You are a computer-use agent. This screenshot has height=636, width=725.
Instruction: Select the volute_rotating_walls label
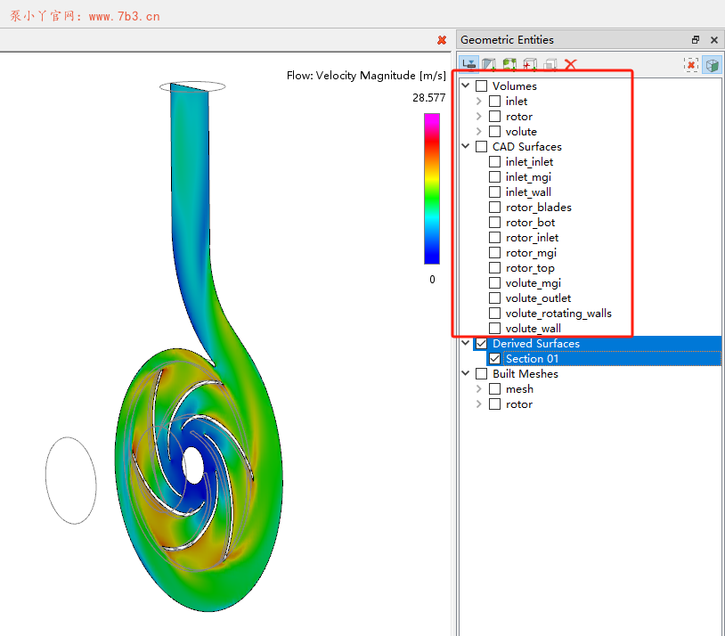coord(558,314)
